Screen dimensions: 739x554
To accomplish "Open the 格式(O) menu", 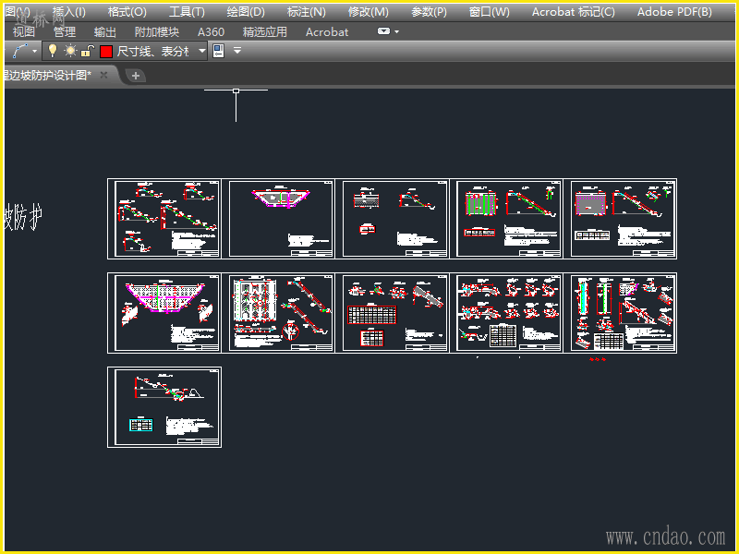I will click(x=127, y=12).
